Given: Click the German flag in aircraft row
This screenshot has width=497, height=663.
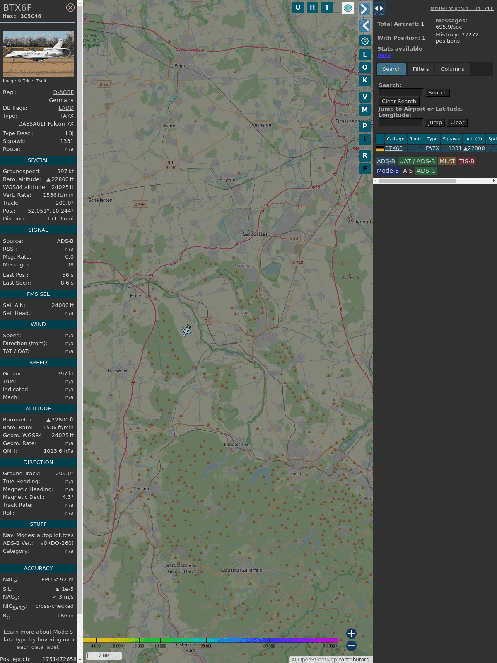Looking at the screenshot, I should click(x=380, y=148).
